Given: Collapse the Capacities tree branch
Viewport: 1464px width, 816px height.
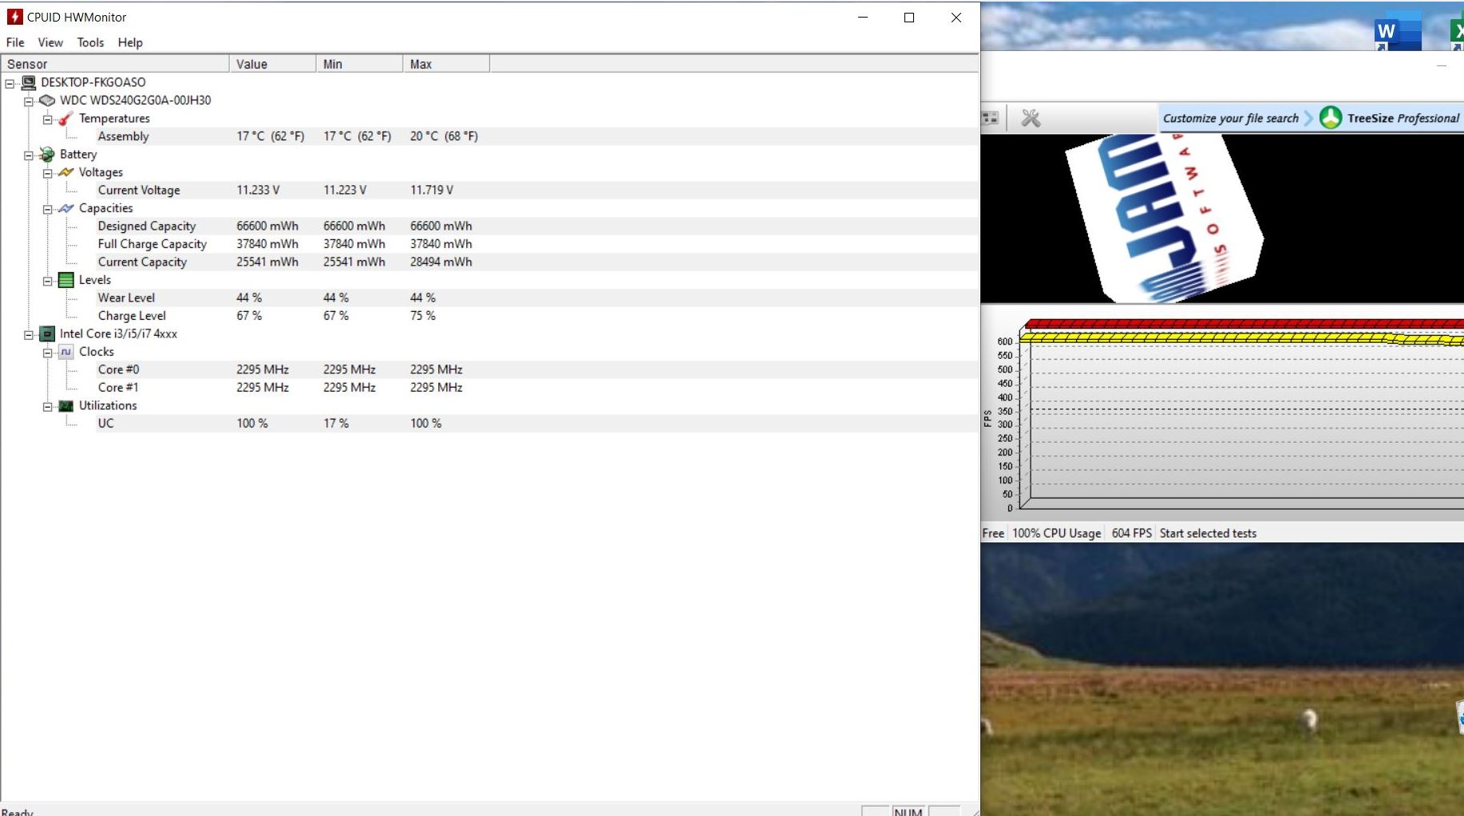Looking at the screenshot, I should pos(48,209).
